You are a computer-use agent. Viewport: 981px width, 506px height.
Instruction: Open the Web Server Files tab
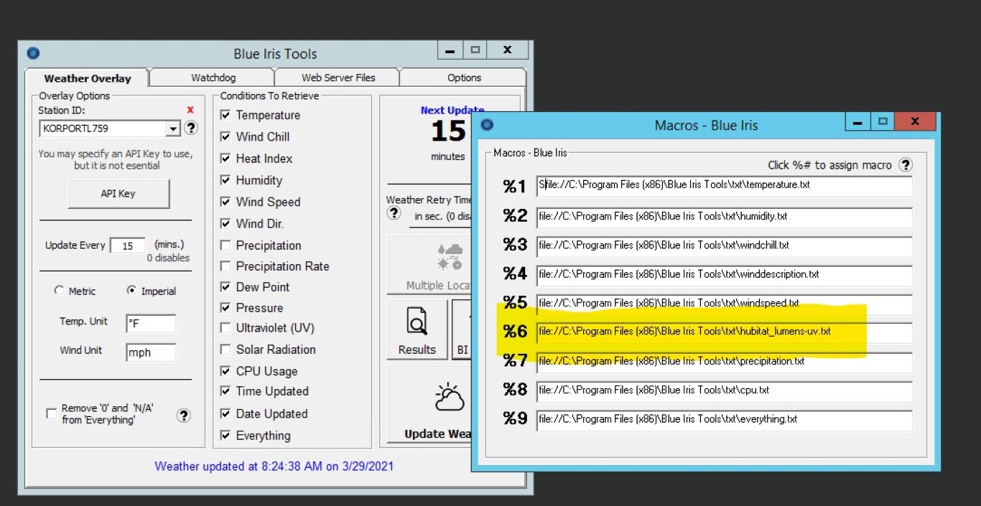click(338, 78)
